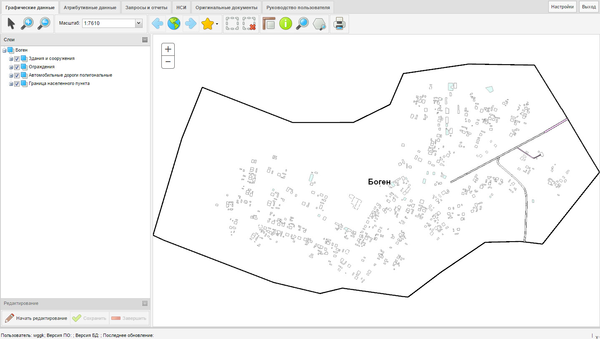Uncheck the Здания и сооружения layer
This screenshot has height=339, width=600.
(17, 59)
